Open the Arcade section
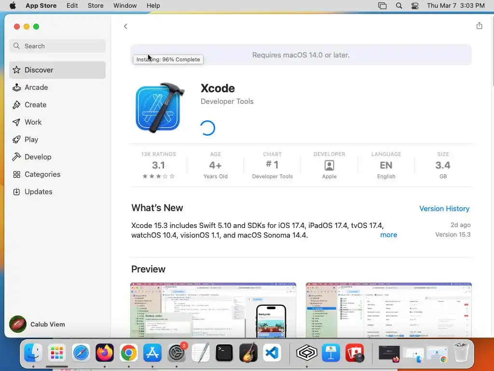Viewport: 494px width, 371px height. [x=57, y=87]
